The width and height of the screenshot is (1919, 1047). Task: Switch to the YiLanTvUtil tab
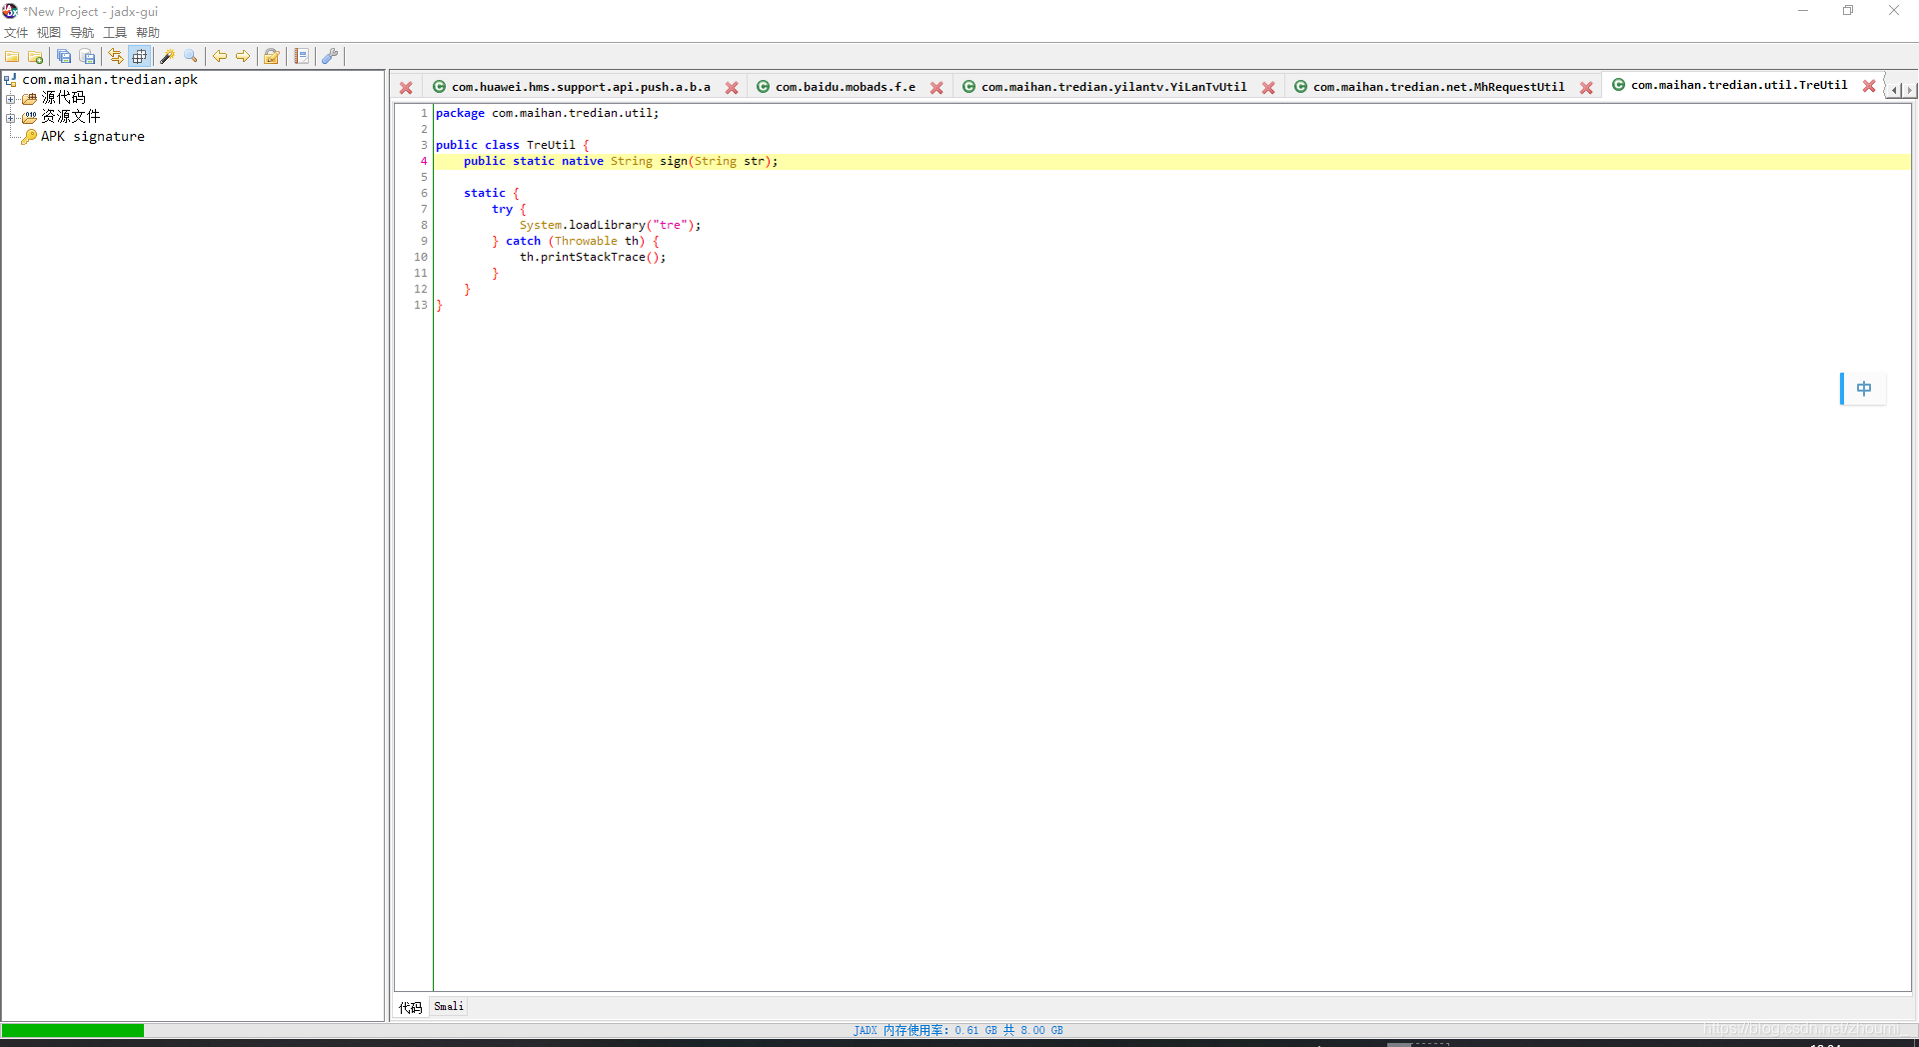pyautogui.click(x=1113, y=87)
